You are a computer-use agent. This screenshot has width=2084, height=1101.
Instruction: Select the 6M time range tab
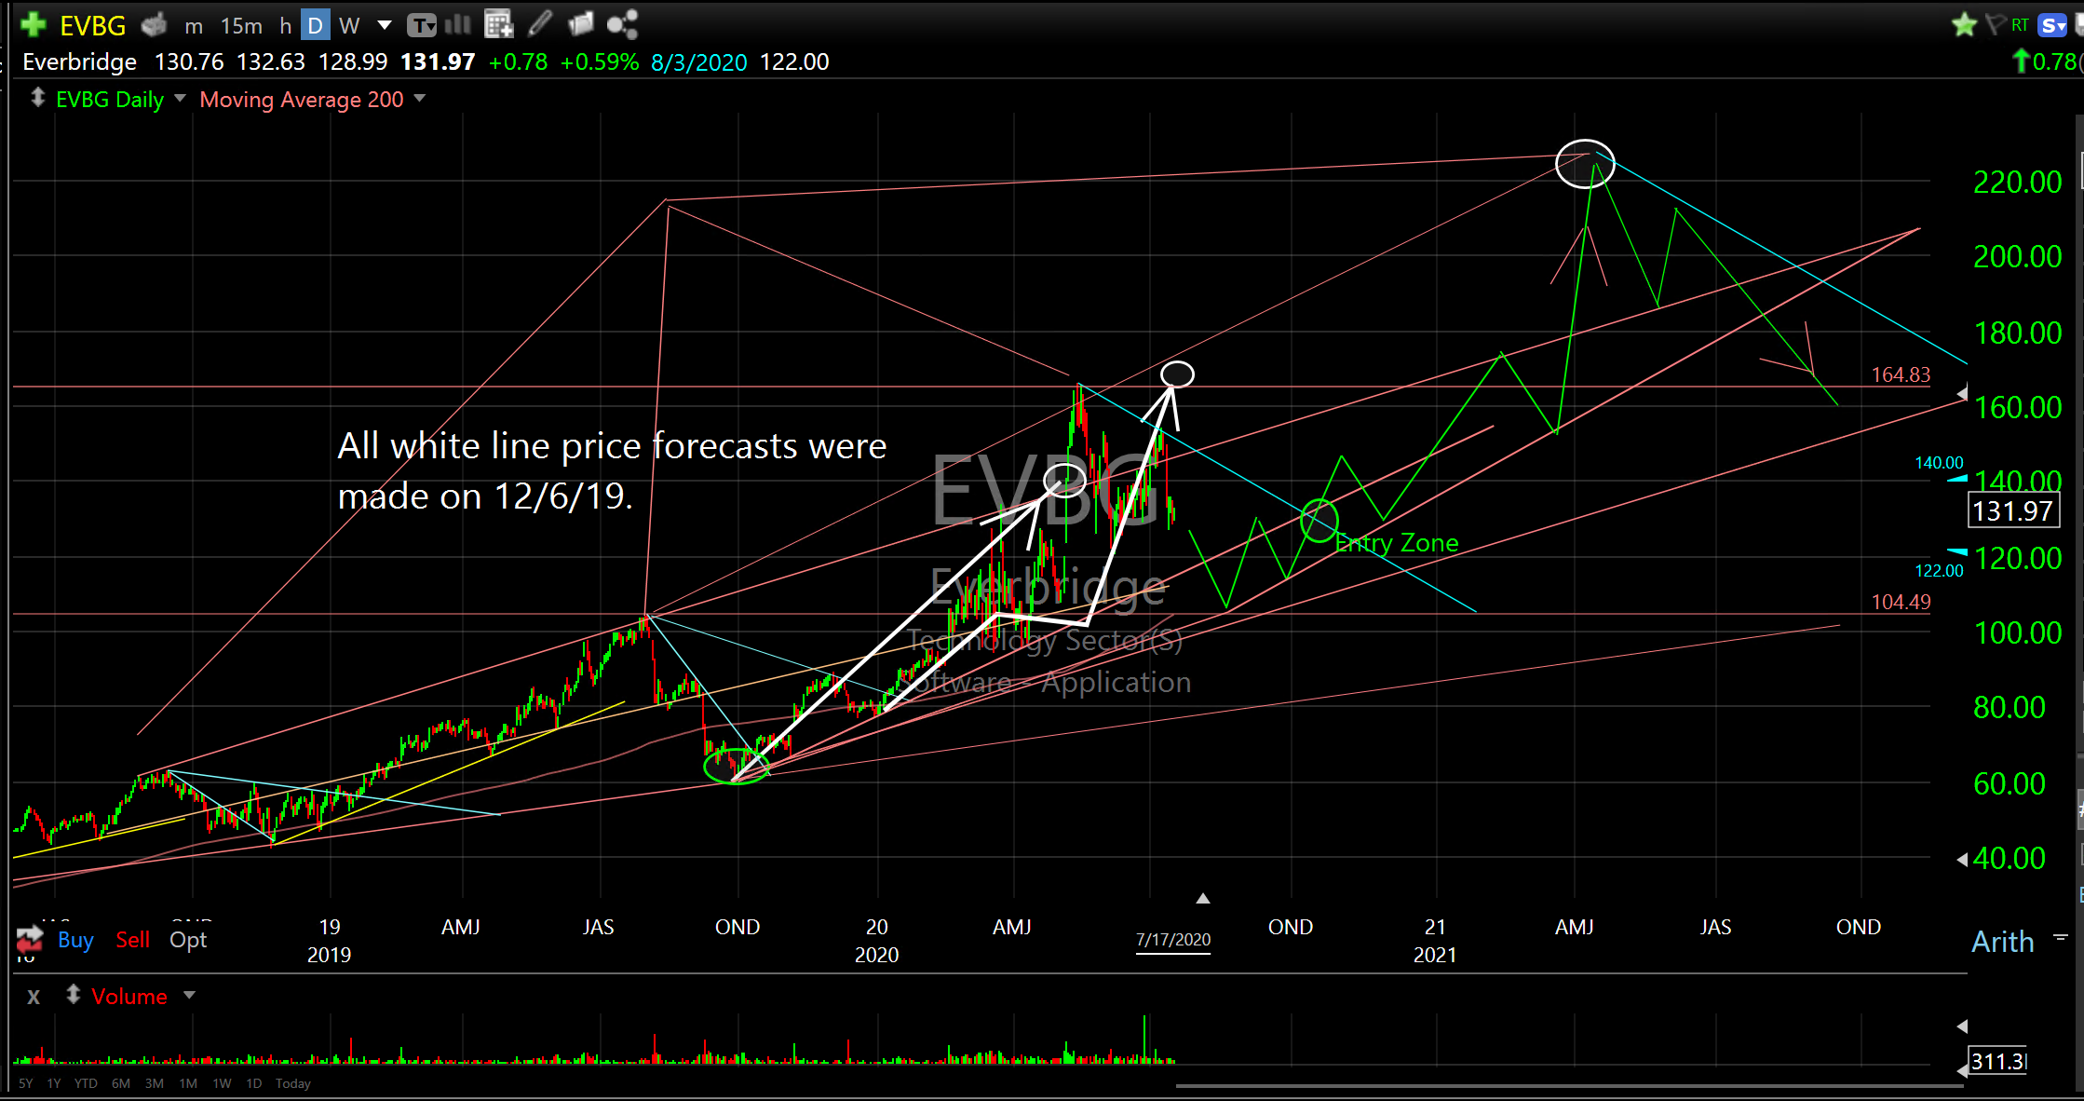point(120,1083)
